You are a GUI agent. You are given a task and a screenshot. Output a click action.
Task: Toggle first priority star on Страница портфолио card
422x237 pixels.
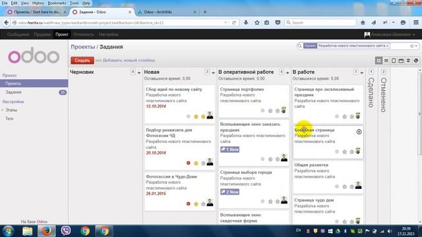pyautogui.click(x=270, y=111)
